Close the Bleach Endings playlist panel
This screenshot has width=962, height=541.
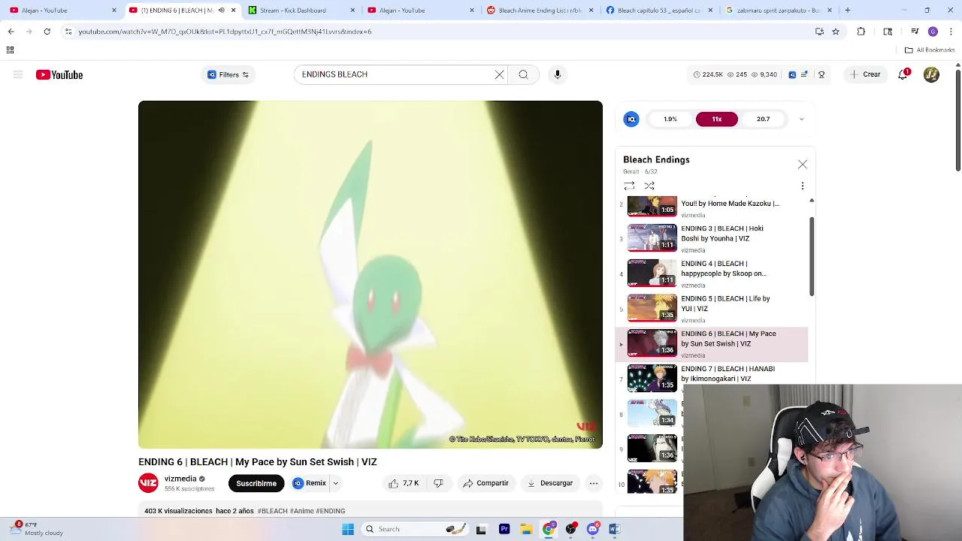pyautogui.click(x=803, y=165)
